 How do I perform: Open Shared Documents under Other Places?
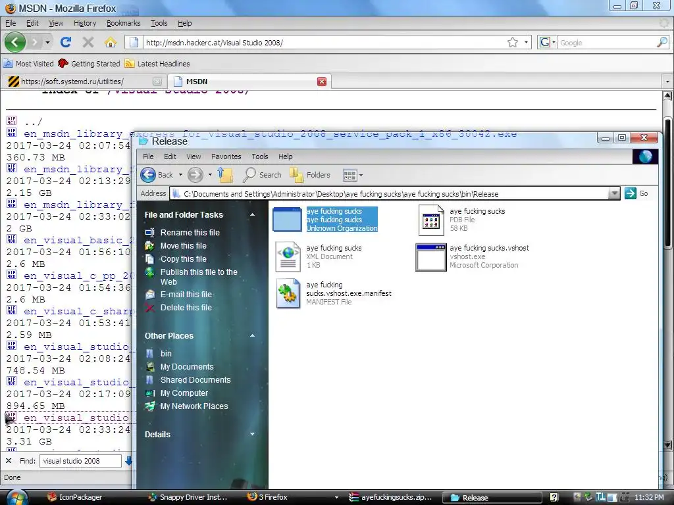tap(195, 379)
